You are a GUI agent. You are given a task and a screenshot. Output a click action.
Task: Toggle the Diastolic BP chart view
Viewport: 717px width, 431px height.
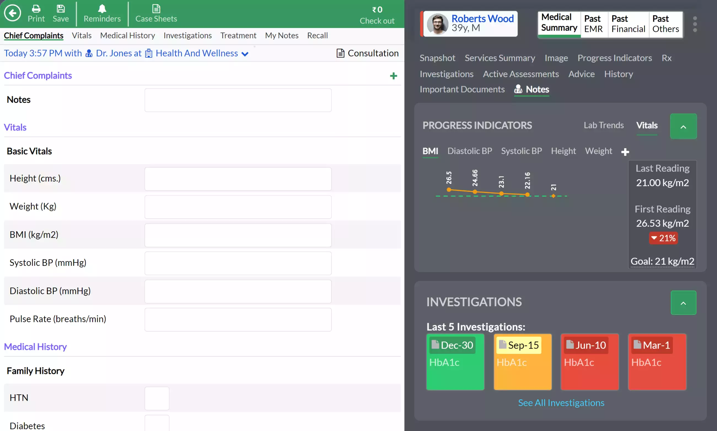tap(470, 151)
